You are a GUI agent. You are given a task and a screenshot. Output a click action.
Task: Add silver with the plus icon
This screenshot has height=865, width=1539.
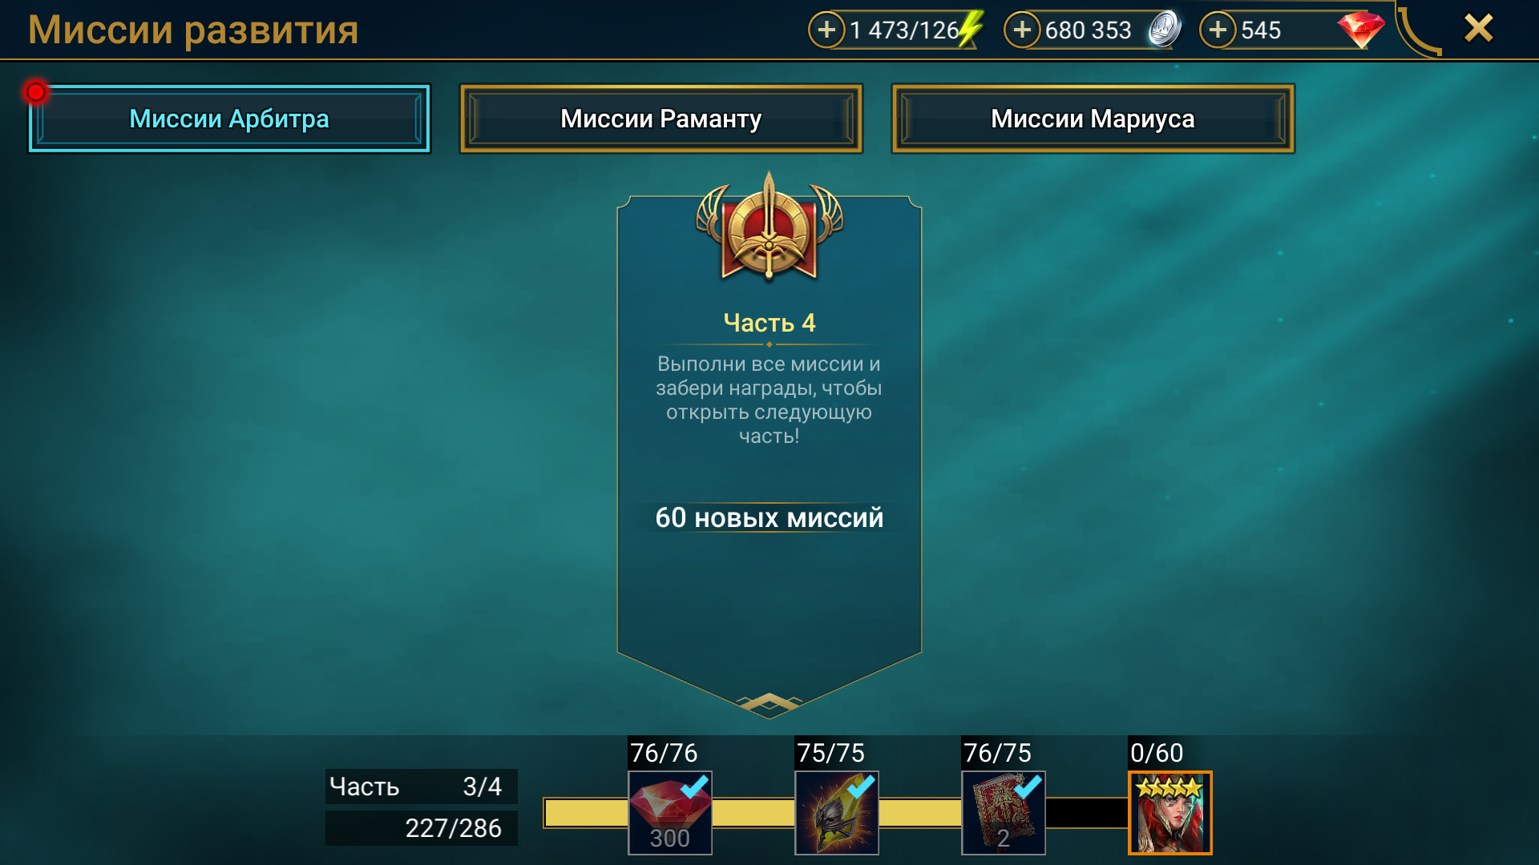[1022, 30]
